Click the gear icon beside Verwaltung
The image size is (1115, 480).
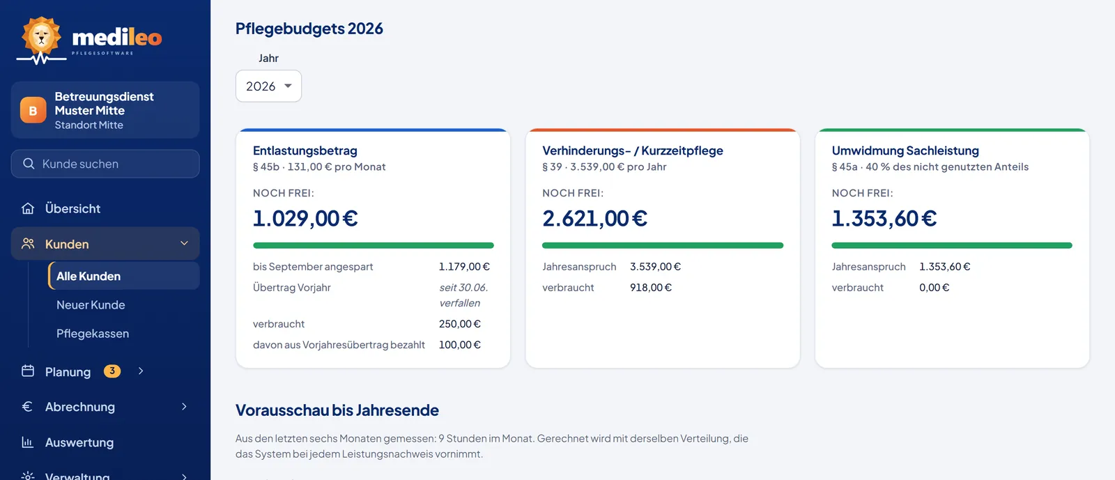tap(28, 476)
